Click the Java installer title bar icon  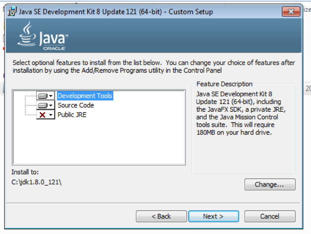12,11
